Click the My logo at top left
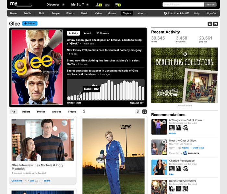This screenshot has height=194, width=227. [21, 4]
